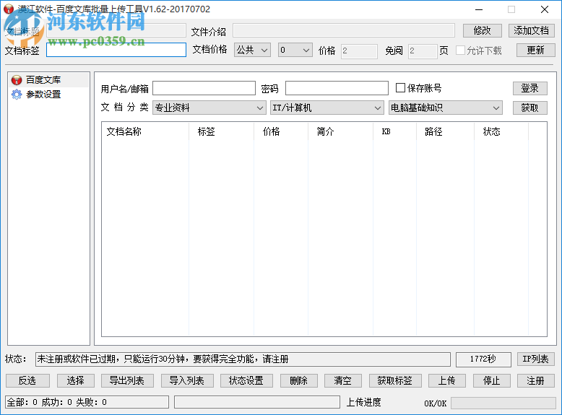Click the 更新 button
Image resolution: width=562 pixels, height=415 pixels.
coord(535,50)
